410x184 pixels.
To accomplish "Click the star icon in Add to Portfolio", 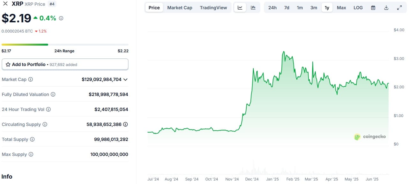I will click(x=8, y=64).
